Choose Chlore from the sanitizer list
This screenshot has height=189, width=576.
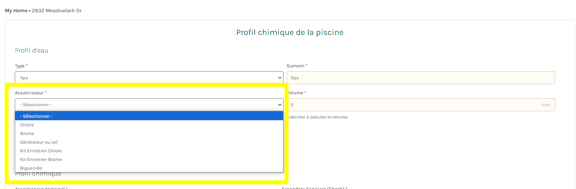149,125
